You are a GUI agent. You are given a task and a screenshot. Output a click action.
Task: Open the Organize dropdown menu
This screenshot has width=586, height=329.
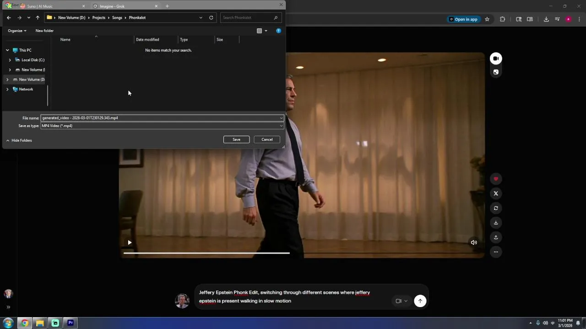pos(17,31)
